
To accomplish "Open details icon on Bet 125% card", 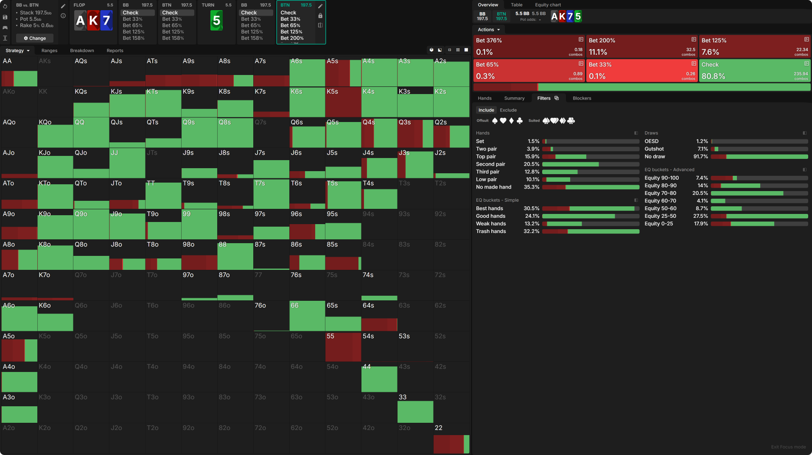I will [806, 39].
